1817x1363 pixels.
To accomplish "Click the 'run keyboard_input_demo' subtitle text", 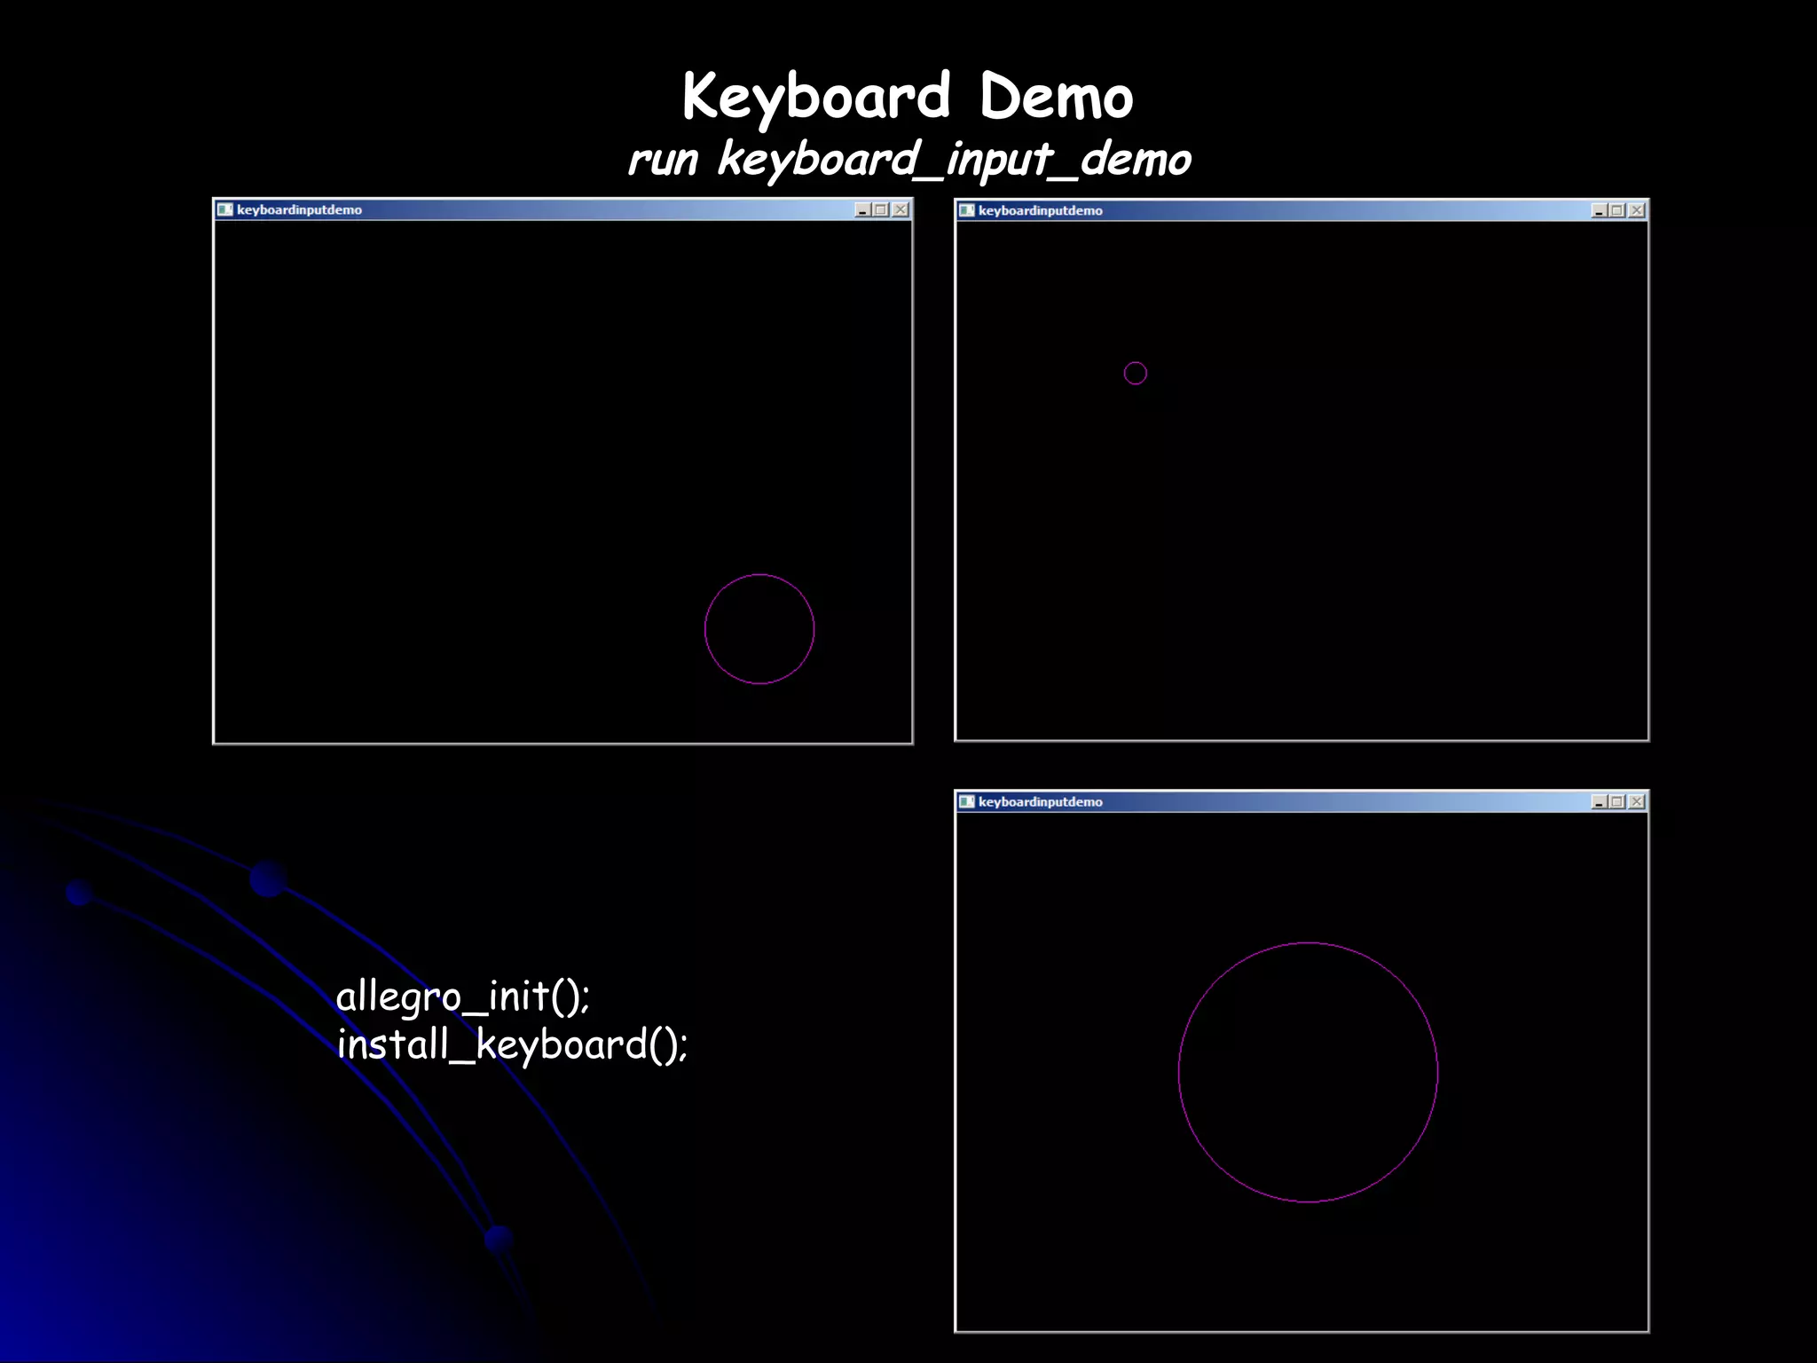I will (x=909, y=160).
